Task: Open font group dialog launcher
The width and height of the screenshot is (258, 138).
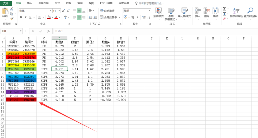Action: (69, 24)
